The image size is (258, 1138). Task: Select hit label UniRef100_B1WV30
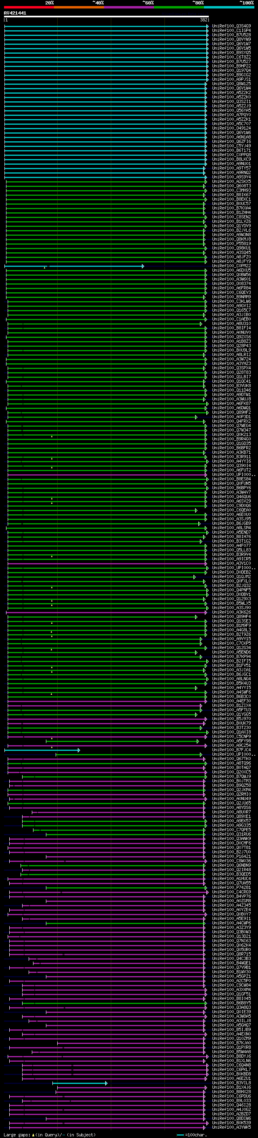[231, 972]
